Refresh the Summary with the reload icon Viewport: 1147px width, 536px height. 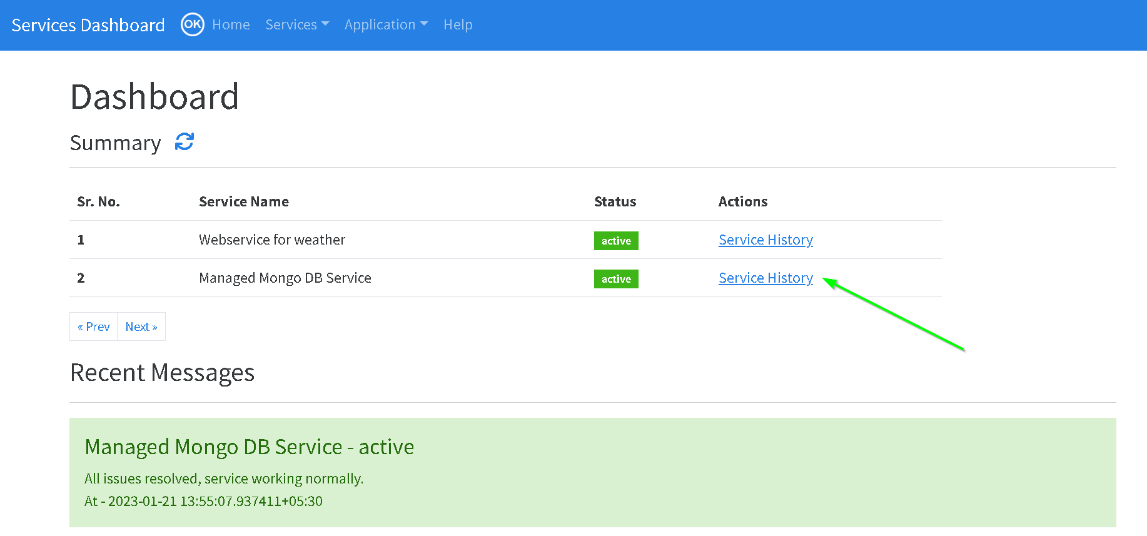coord(184,142)
